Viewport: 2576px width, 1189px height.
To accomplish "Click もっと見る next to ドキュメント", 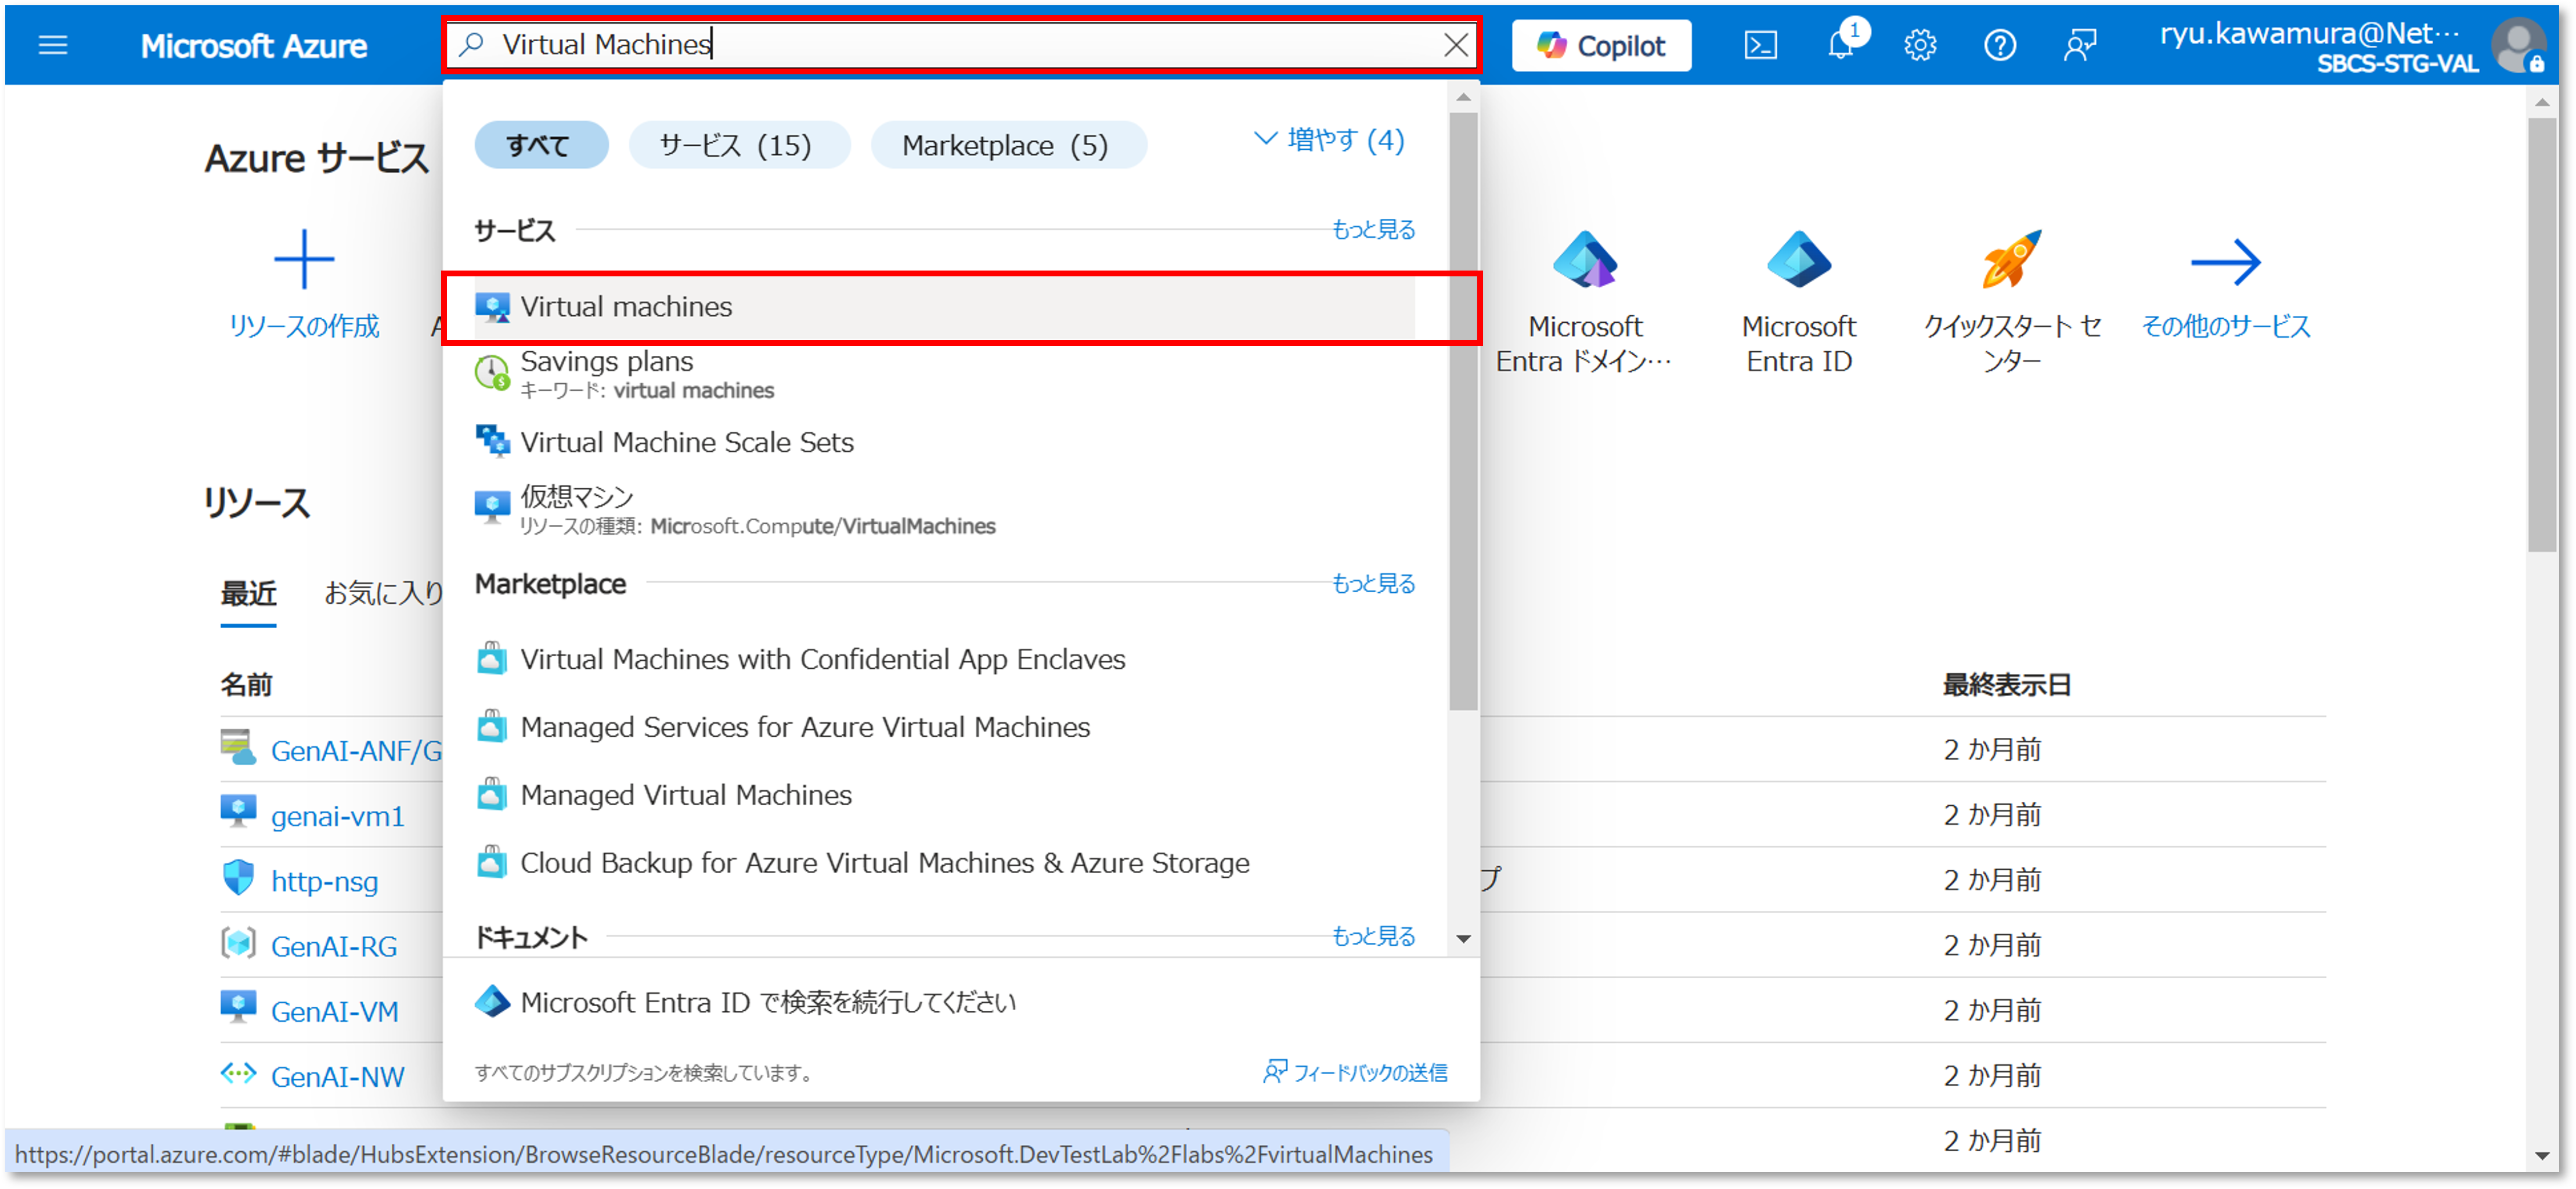I will (1373, 936).
